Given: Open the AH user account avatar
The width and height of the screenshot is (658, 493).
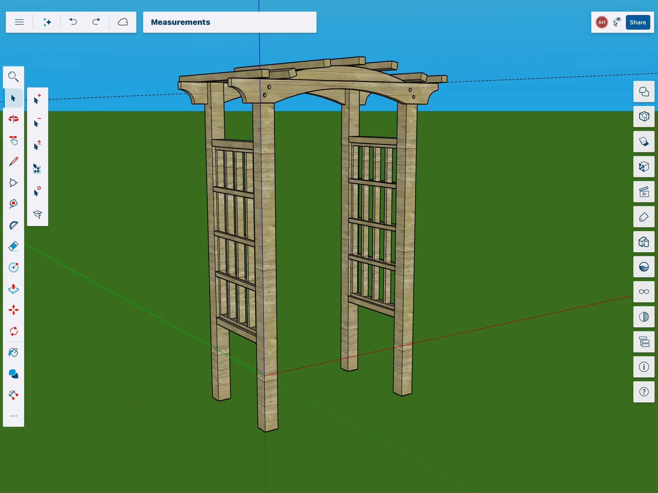Looking at the screenshot, I should 602,22.
